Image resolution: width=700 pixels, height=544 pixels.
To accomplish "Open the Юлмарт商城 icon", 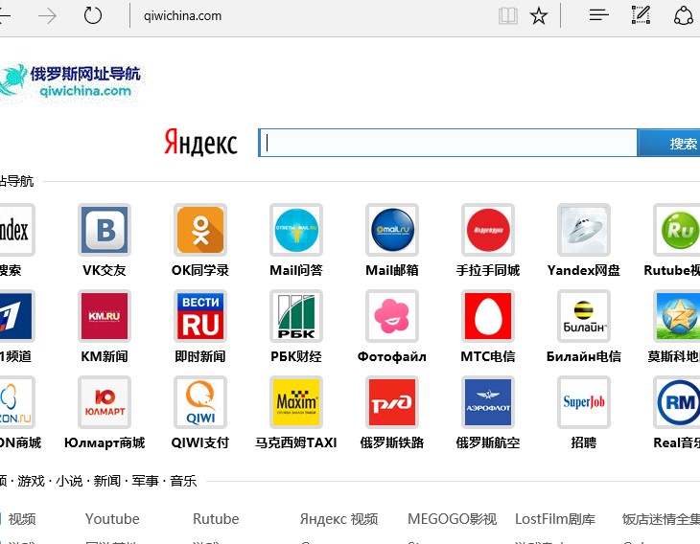I will pyautogui.click(x=105, y=402).
